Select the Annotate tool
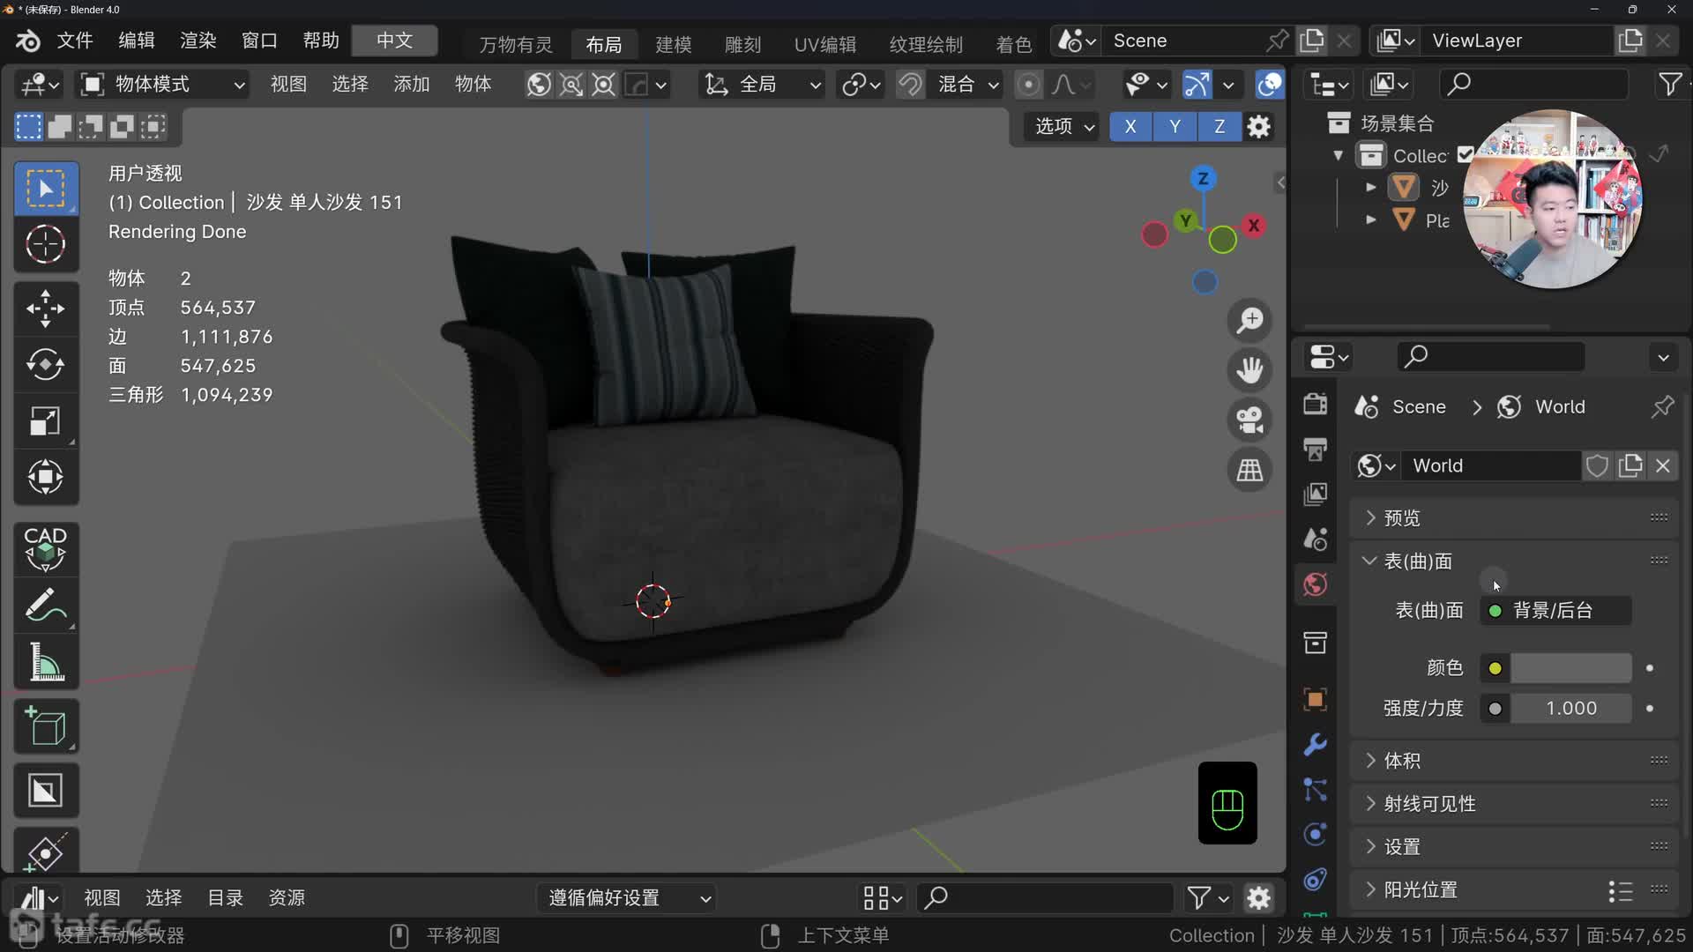The height and width of the screenshot is (952, 1693). tap(46, 605)
